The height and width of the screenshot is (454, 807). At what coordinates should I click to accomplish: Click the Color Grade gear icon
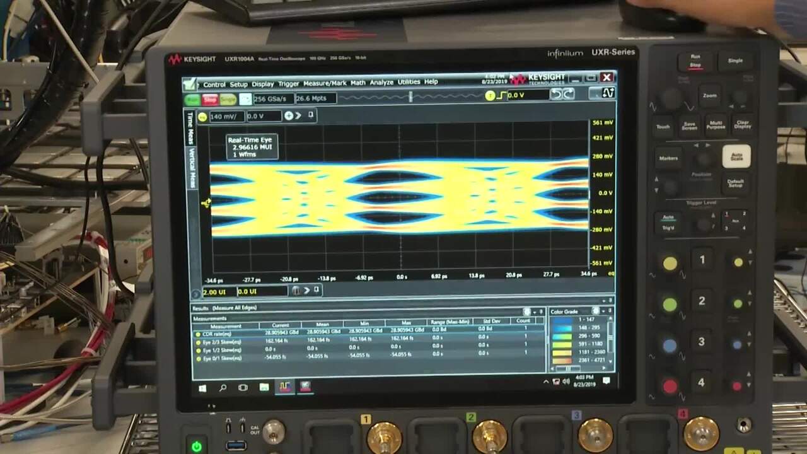(x=596, y=311)
